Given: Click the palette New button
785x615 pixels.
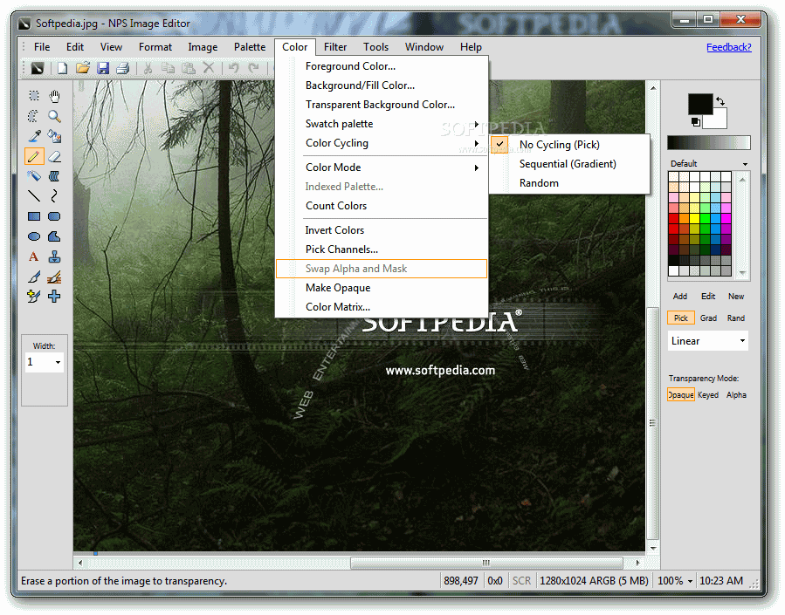Looking at the screenshot, I should (736, 296).
